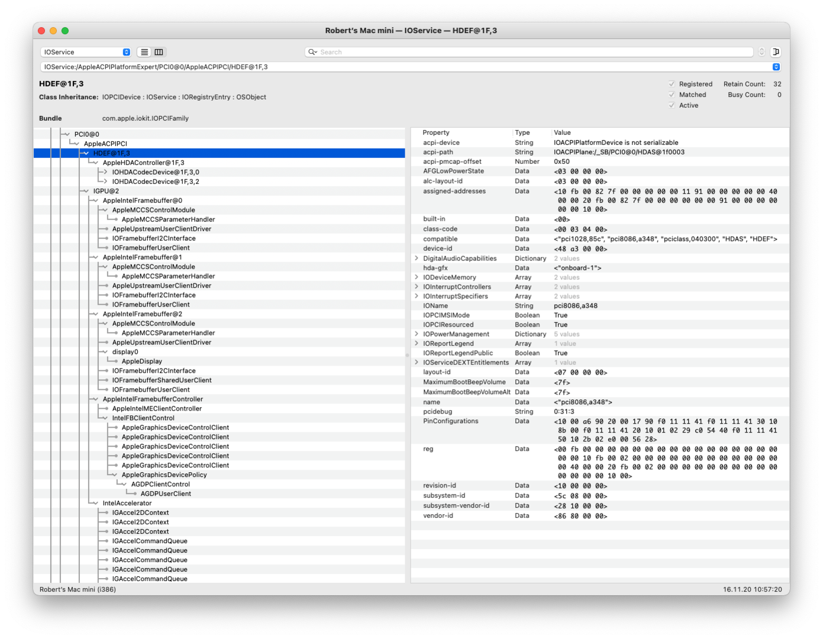The image size is (823, 639).
Task: Collapse the AppleIntelFramebuffer@2 node
Action: (x=96, y=314)
